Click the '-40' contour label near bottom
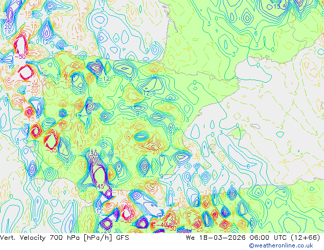This screenshot has width=324, height=250. 161,225
